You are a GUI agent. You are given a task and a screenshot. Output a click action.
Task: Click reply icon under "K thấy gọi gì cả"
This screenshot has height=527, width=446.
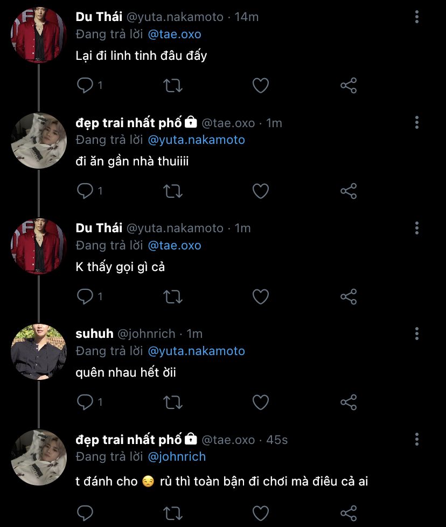click(x=86, y=296)
